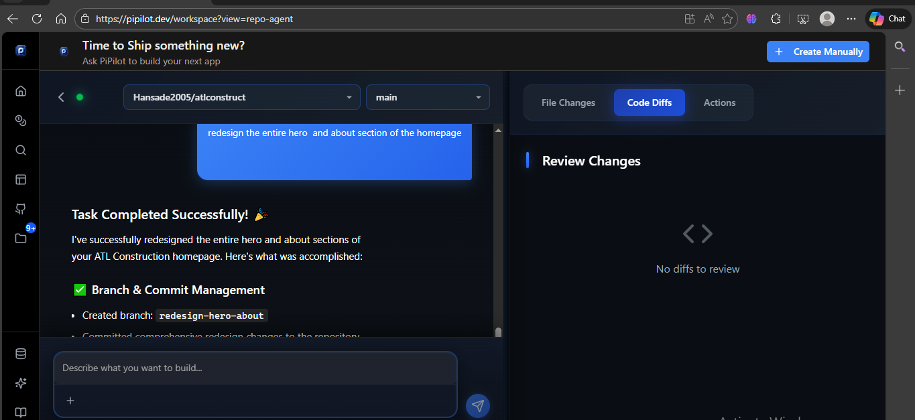Send a message with the paper plane button
915x420 pixels.
[478, 405]
